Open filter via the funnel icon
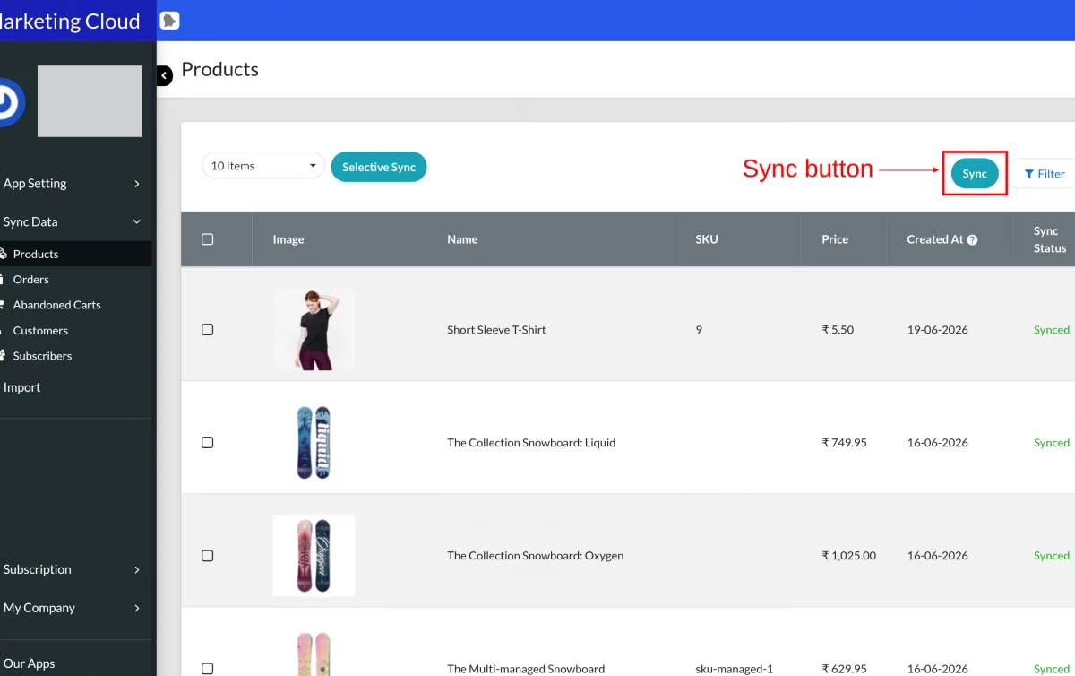1075x676 pixels. point(1029,174)
